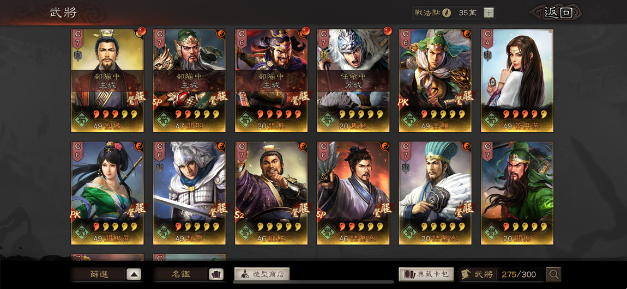Choose the 姜維 hero card
Screen dimensions: 627x289
[435, 80]
